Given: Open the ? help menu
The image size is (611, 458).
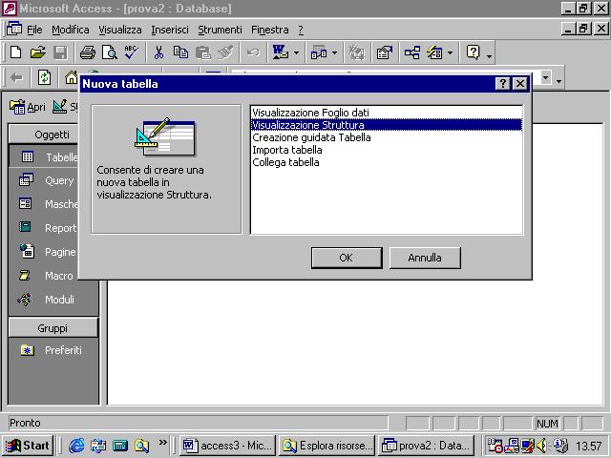Looking at the screenshot, I should [301, 30].
